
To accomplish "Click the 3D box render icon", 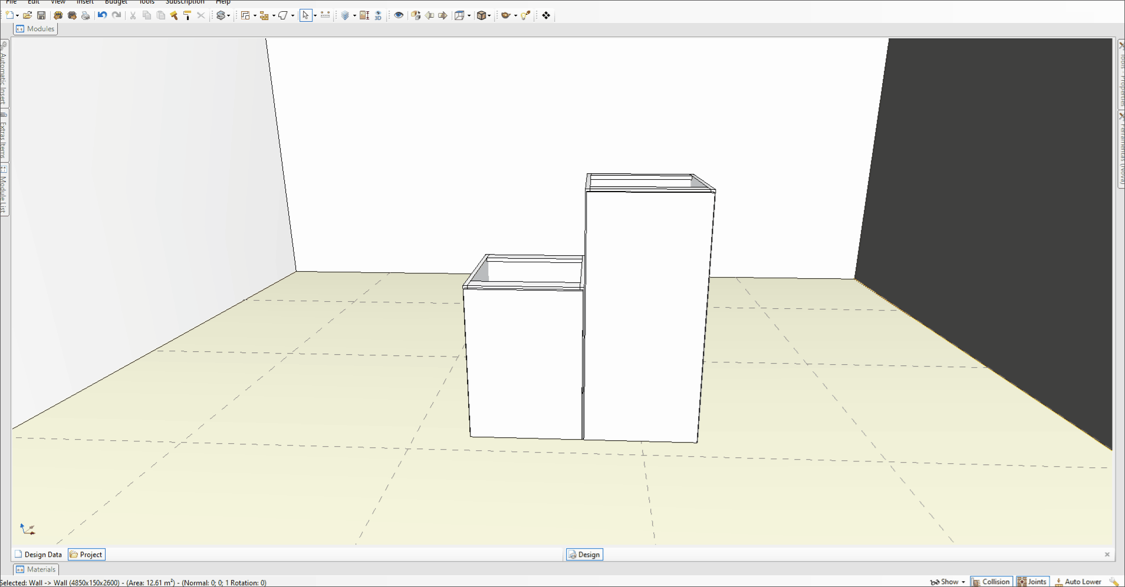I will tap(481, 15).
